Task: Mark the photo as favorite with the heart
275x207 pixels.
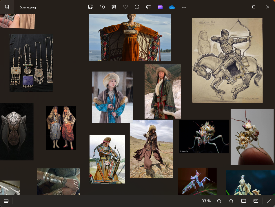Action: click(x=125, y=7)
